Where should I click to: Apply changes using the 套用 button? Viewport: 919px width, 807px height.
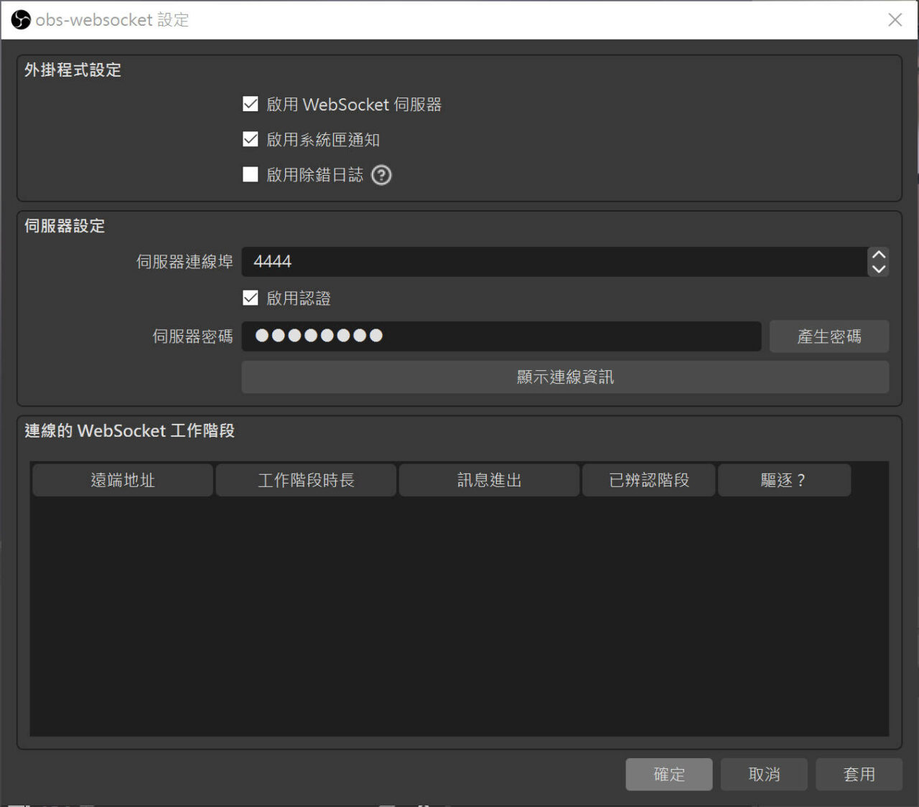(x=859, y=774)
